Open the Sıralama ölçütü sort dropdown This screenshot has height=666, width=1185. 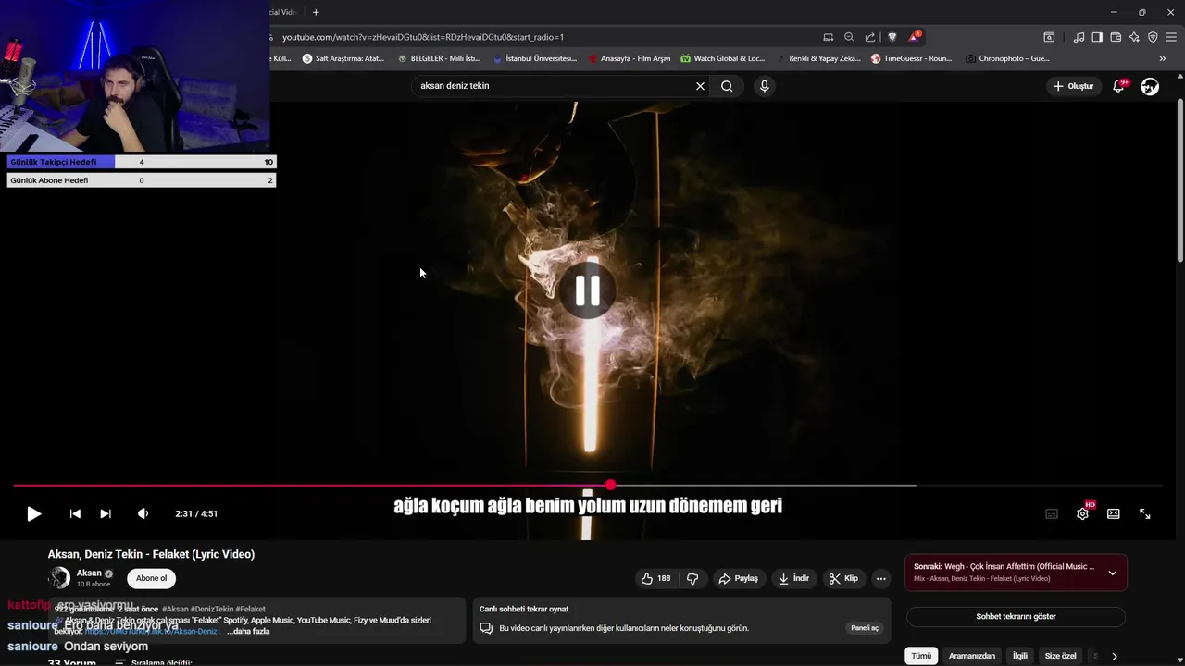point(153,662)
